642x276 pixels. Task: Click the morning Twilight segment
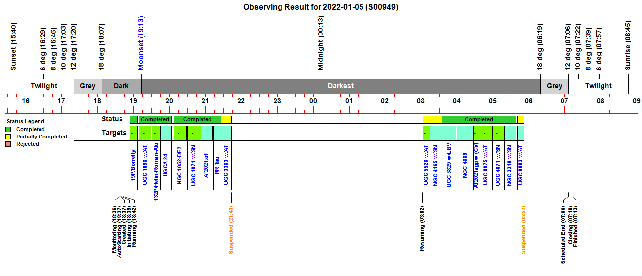(x=599, y=86)
